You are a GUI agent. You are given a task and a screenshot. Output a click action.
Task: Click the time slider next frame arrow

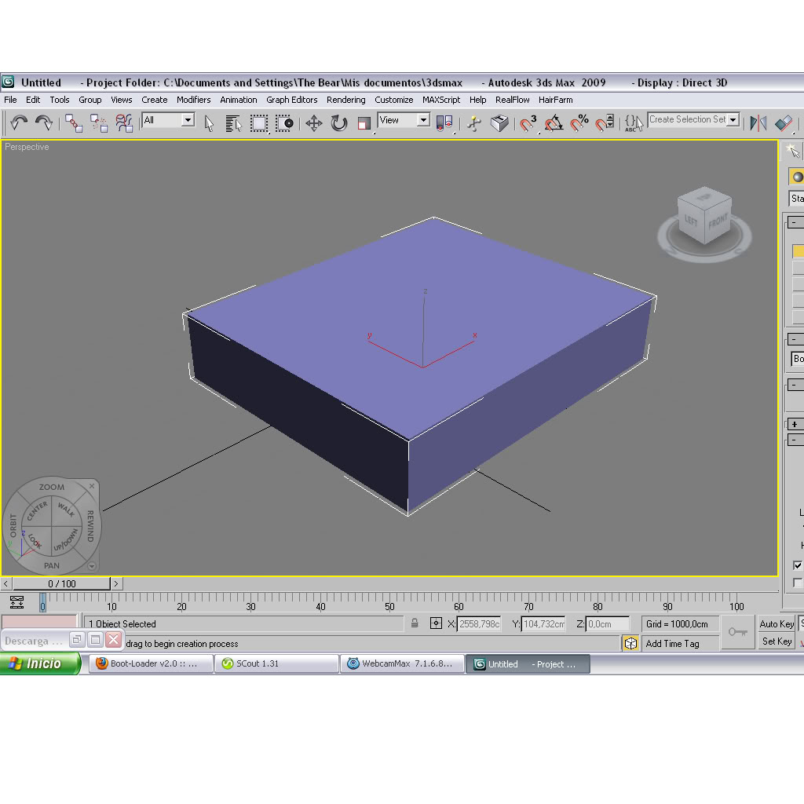(116, 583)
